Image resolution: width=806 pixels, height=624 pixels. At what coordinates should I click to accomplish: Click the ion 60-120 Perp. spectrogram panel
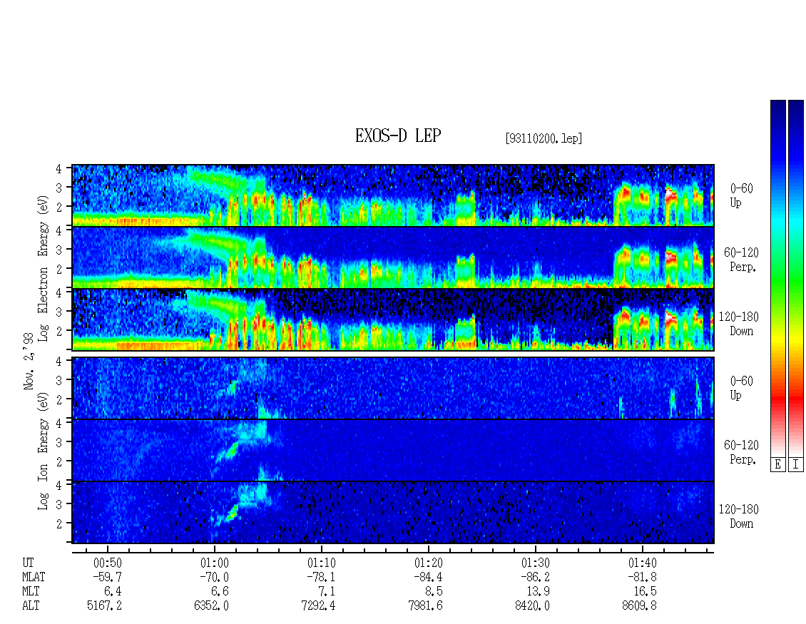click(x=393, y=450)
